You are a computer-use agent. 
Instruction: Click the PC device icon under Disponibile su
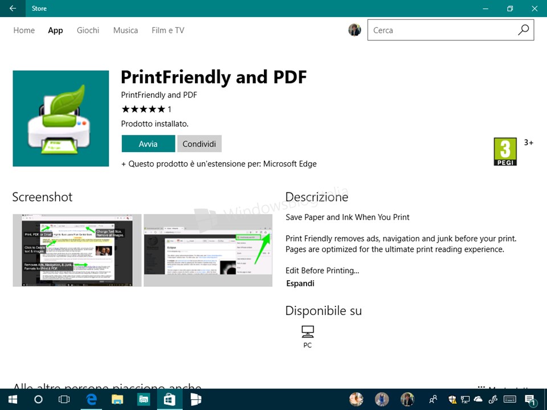point(307,332)
